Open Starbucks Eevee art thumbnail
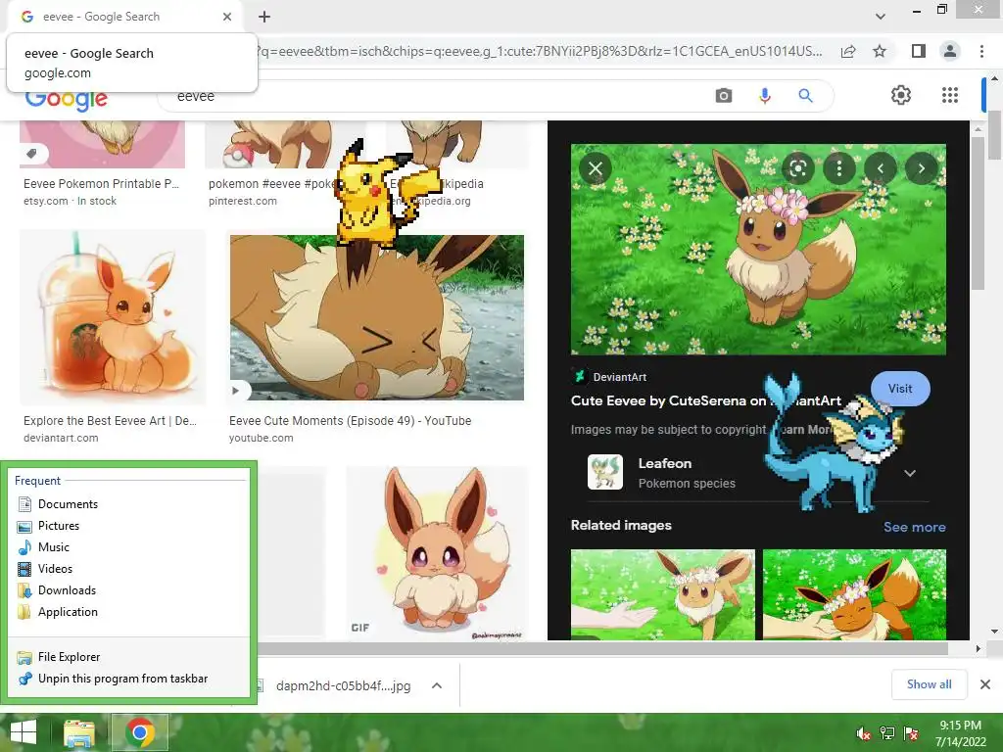Image resolution: width=1003 pixels, height=752 pixels. pyautogui.click(x=113, y=316)
